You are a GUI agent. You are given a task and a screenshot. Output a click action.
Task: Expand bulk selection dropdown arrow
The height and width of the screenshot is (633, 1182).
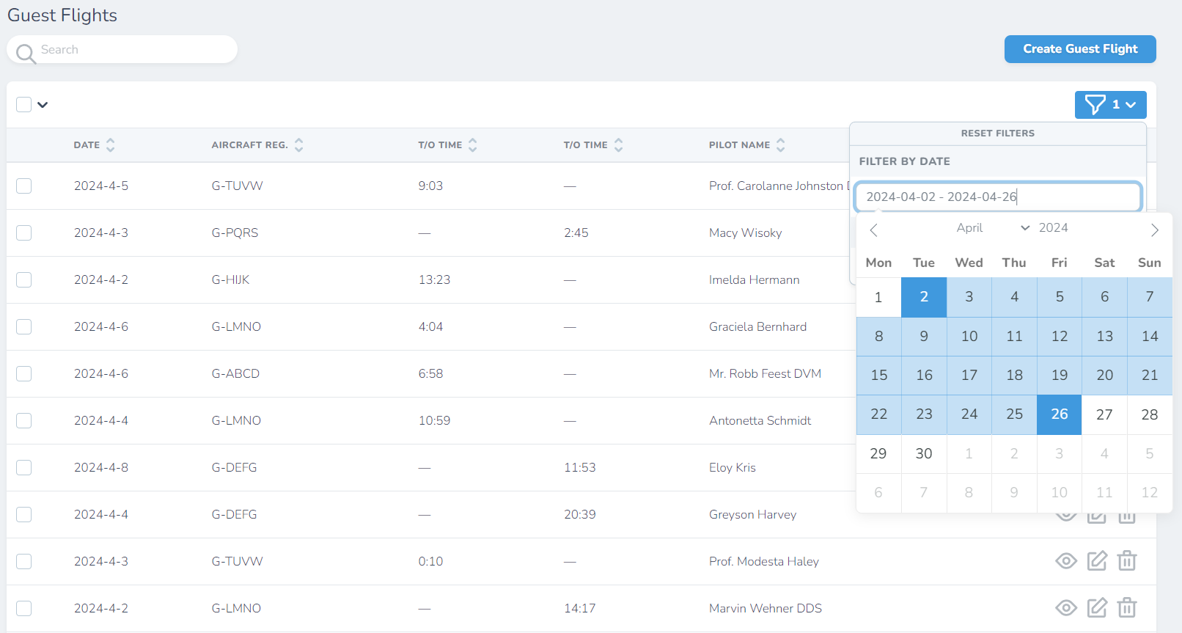click(x=43, y=105)
